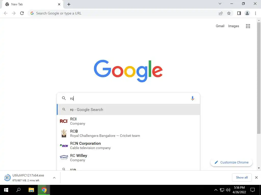Open the Chrome profile avatar
The width and height of the screenshot is (261, 195).
point(247,13)
